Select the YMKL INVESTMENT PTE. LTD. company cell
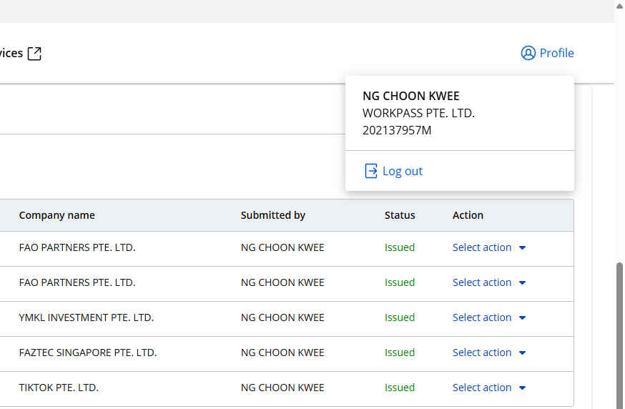This screenshot has height=409, width=625. (86, 317)
